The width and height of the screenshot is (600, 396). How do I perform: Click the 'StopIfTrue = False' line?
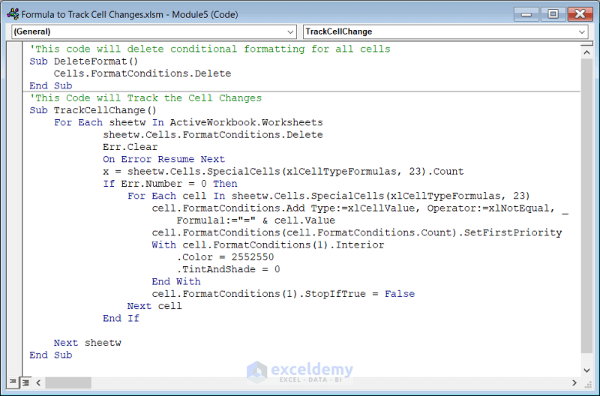pyautogui.click(x=283, y=294)
